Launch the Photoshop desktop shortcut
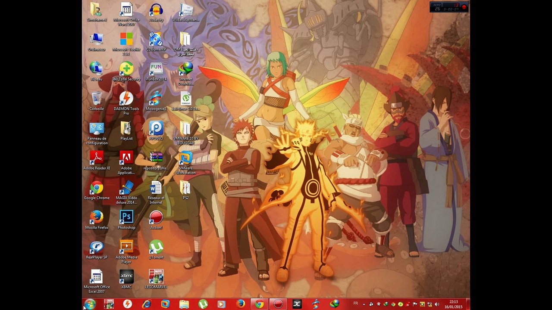 click(x=126, y=220)
